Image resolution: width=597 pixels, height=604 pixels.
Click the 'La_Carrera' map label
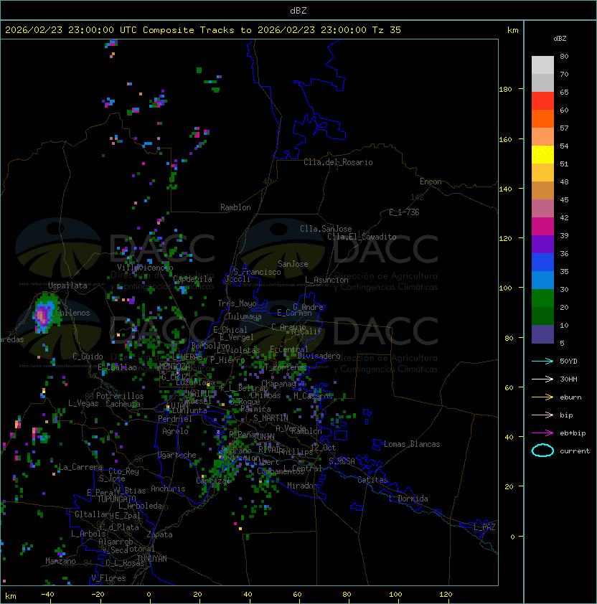click(x=80, y=467)
